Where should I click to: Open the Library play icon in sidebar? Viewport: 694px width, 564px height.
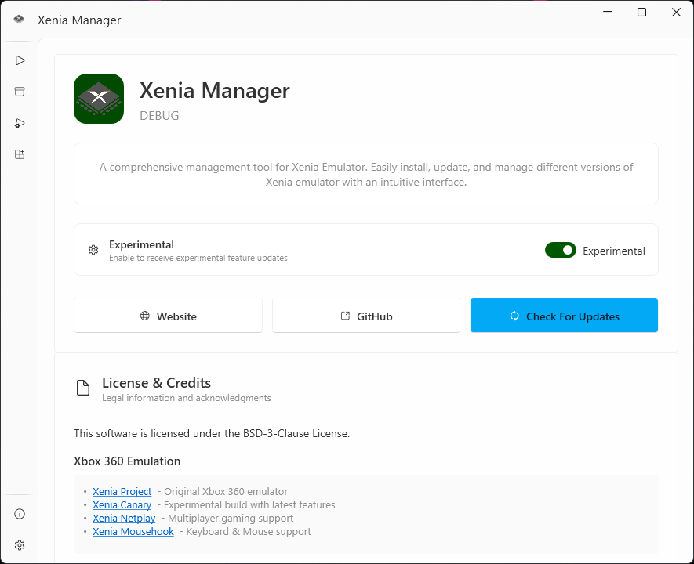point(20,60)
